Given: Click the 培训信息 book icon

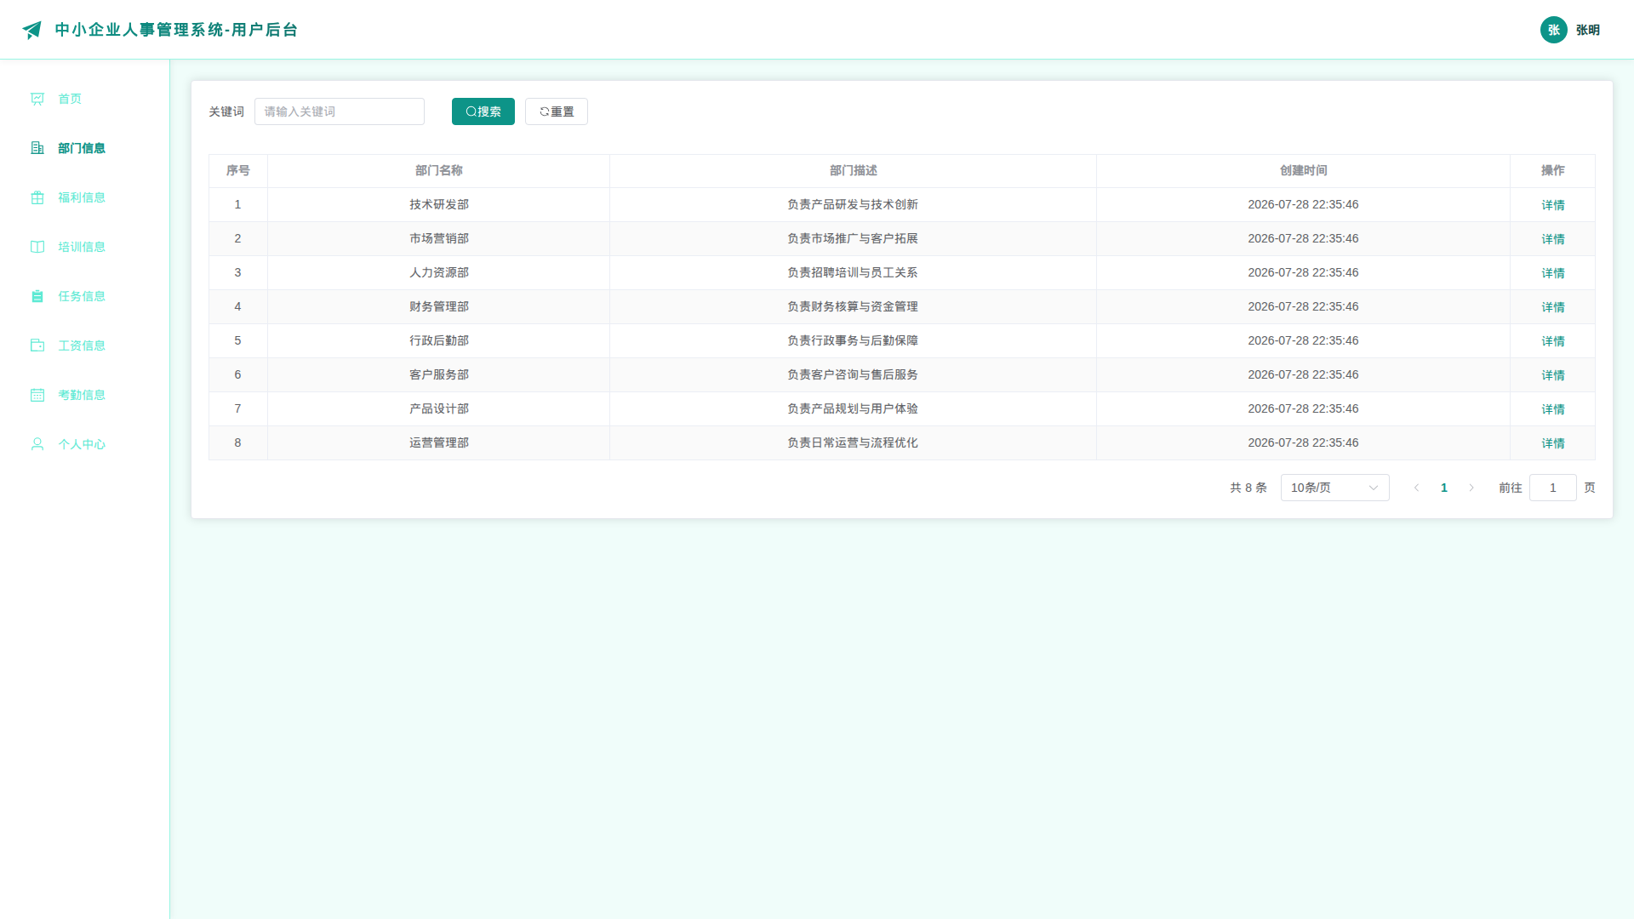Looking at the screenshot, I should (x=37, y=247).
